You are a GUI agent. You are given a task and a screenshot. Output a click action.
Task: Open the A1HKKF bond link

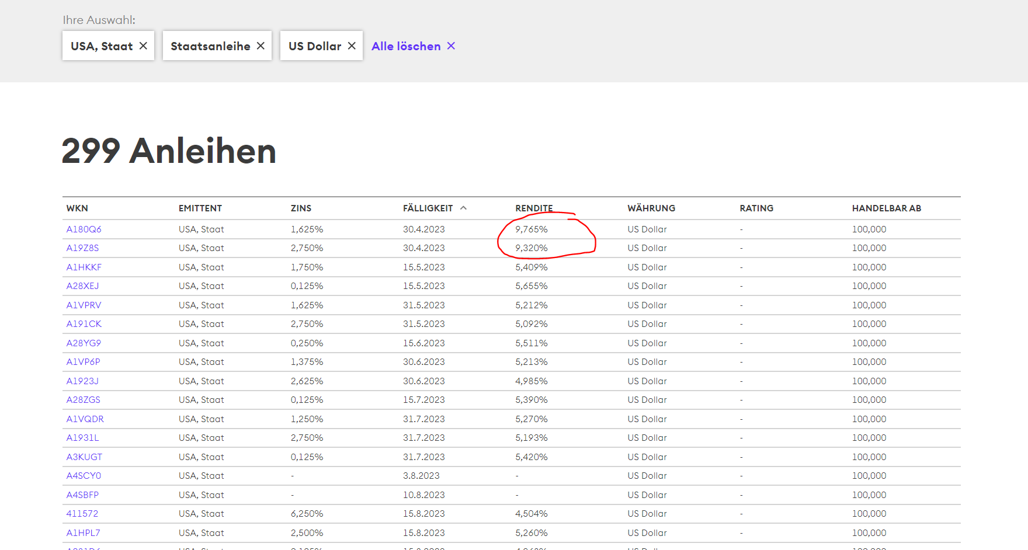84,267
